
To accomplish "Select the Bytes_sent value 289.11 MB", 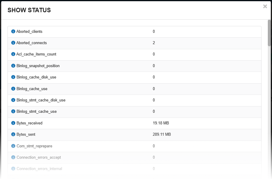I will (162, 134).
